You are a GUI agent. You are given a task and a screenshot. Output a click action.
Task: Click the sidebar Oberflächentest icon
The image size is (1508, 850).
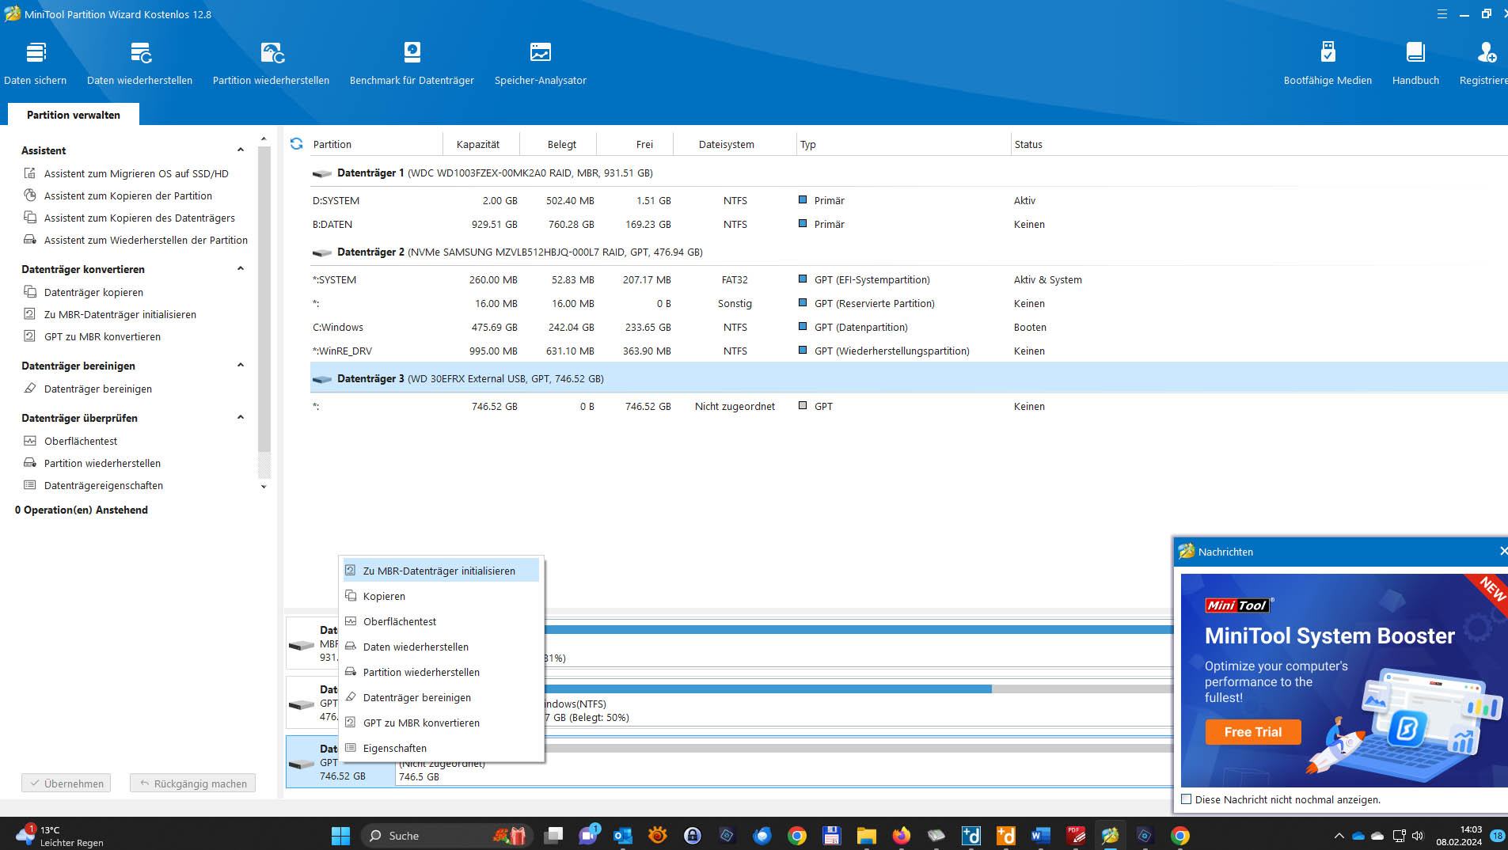(x=30, y=441)
